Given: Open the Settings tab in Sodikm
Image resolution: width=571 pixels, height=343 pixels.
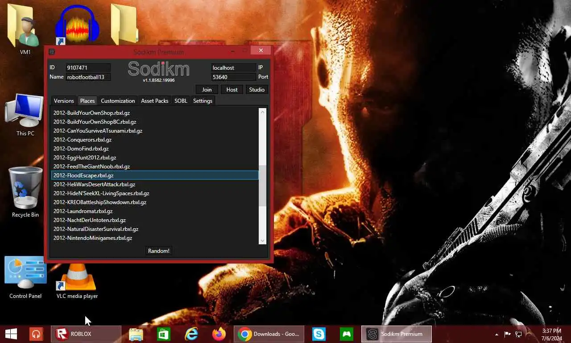Looking at the screenshot, I should point(203,101).
